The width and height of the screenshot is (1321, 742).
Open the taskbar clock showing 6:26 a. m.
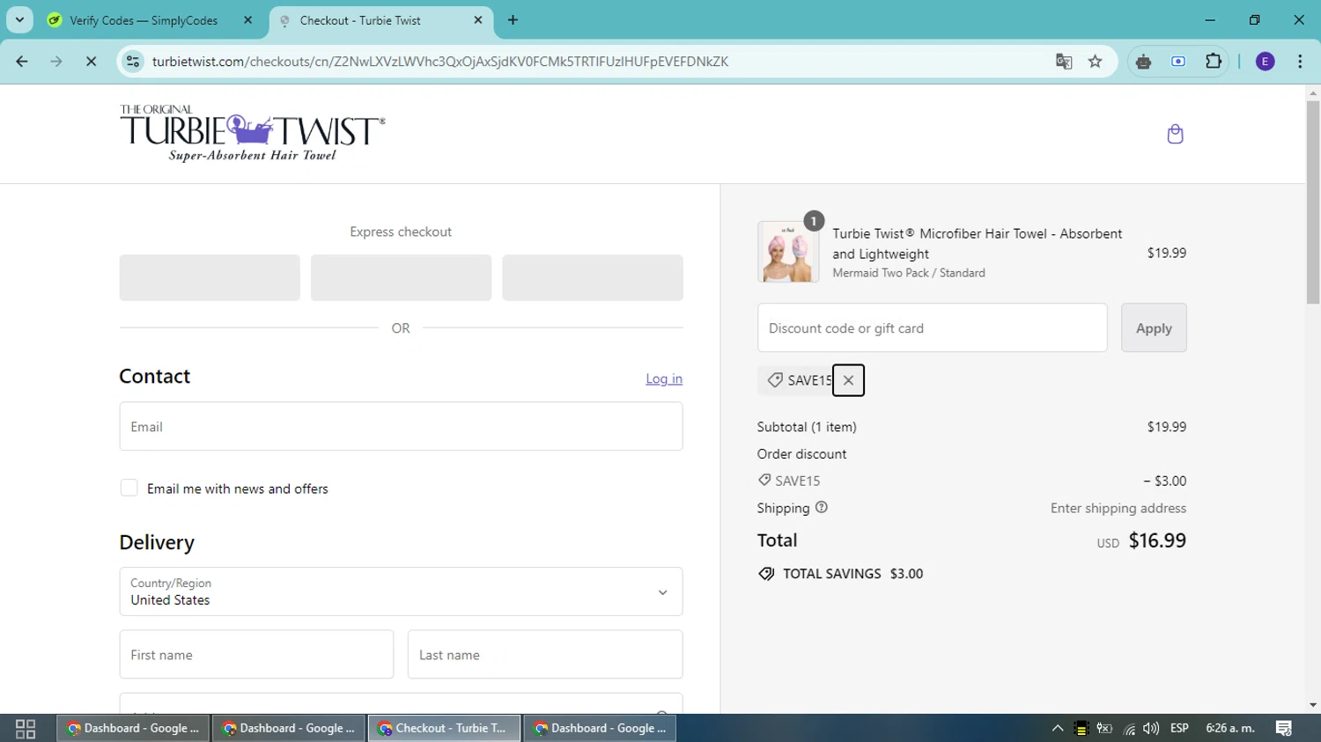pos(1230,729)
